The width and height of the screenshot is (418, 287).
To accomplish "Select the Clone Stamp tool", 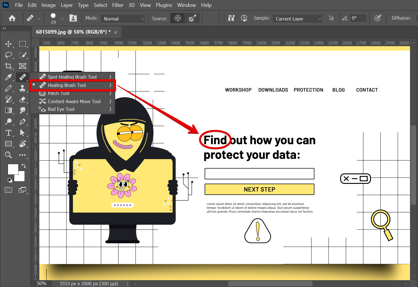I will 23,88.
